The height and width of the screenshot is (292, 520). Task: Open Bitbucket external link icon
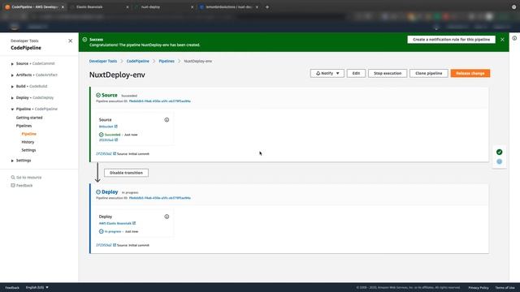[x=115, y=127]
